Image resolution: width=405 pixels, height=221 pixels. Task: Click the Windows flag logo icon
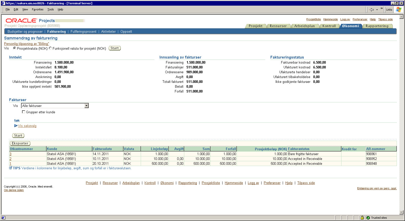(399, 10)
